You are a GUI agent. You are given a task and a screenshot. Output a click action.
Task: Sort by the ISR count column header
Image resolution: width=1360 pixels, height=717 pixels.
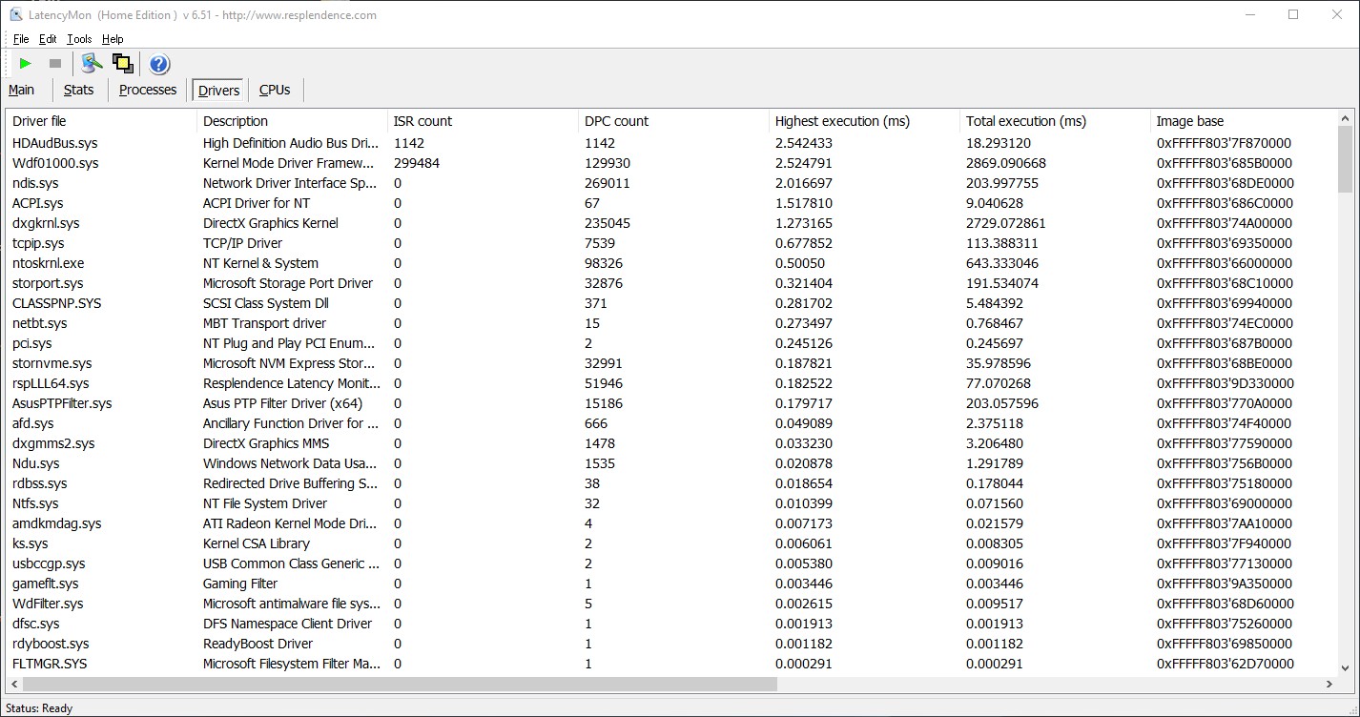(483, 121)
